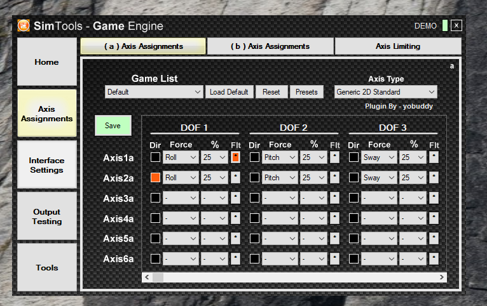This screenshot has height=306, width=487.
Task: Toggle Axis2a DOF 3 Dir box
Action: click(x=353, y=177)
